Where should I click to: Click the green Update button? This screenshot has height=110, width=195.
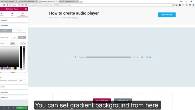20,108
